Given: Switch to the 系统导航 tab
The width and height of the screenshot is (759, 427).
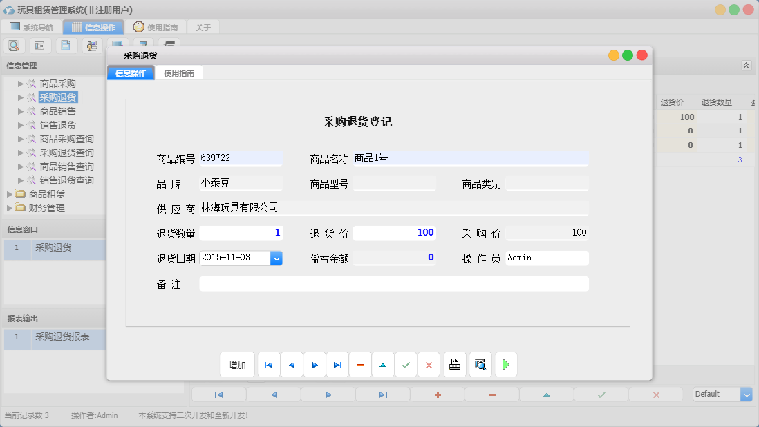Looking at the screenshot, I should pos(30,27).
